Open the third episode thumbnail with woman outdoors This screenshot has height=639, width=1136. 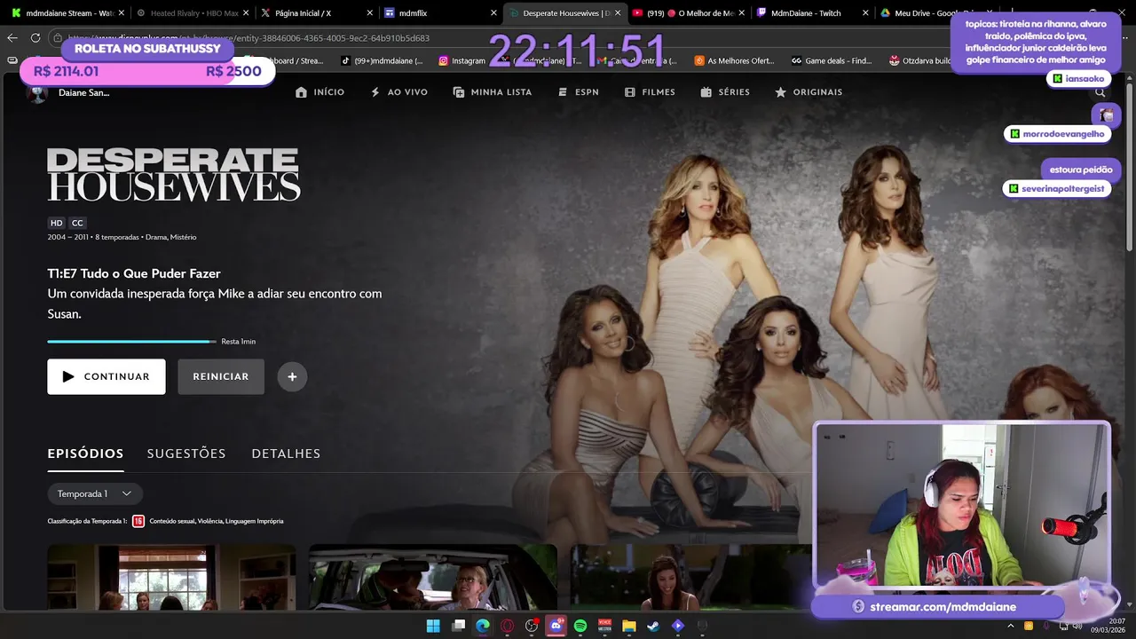(x=691, y=577)
